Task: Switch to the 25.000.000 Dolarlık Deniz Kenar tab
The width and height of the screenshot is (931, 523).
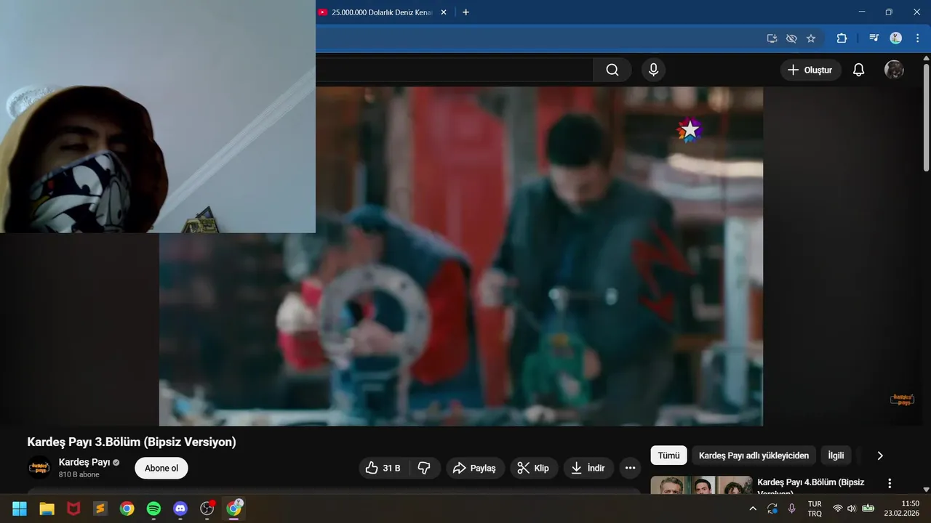Action: point(382,12)
